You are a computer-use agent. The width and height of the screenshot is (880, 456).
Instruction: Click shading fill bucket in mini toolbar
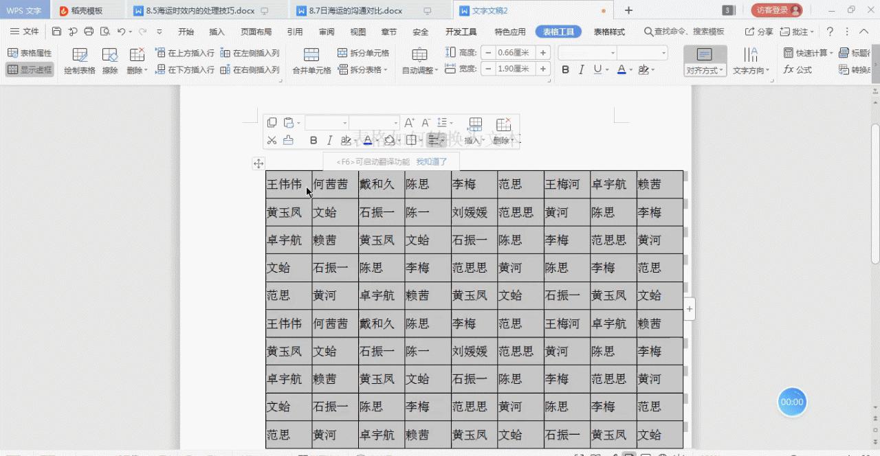pyautogui.click(x=389, y=140)
